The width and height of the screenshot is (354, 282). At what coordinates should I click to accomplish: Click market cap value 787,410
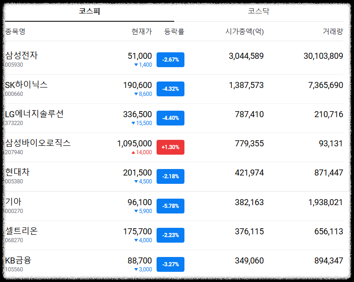[249, 114]
